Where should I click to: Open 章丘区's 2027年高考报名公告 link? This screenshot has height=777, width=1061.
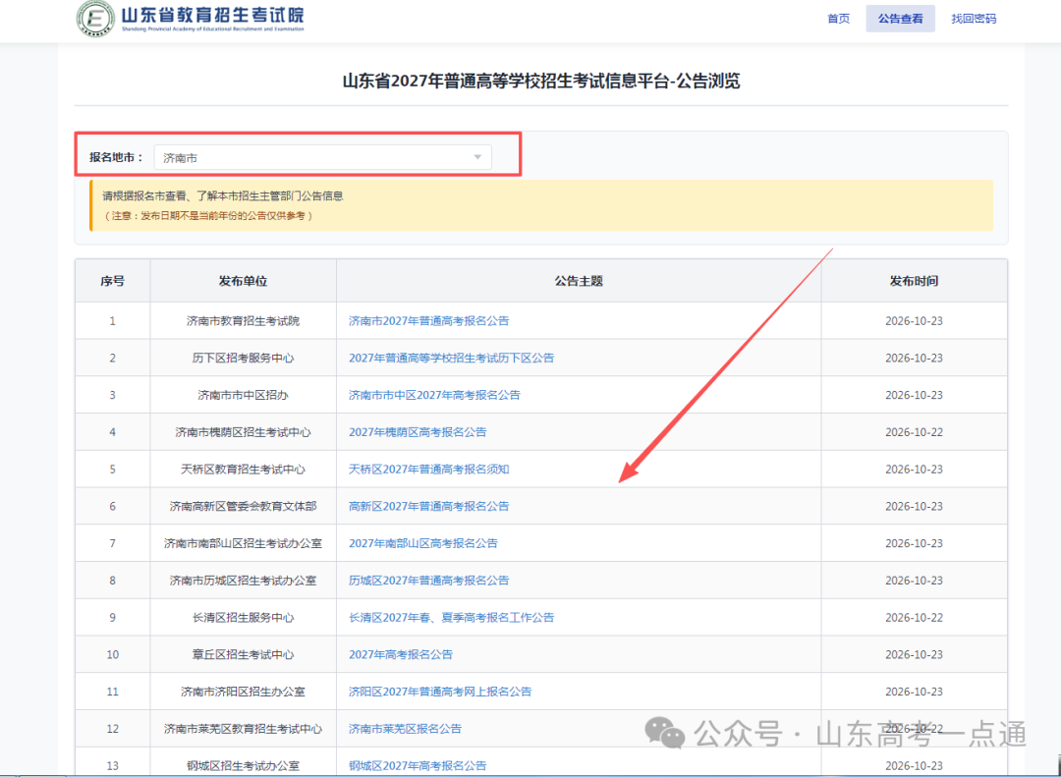401,654
